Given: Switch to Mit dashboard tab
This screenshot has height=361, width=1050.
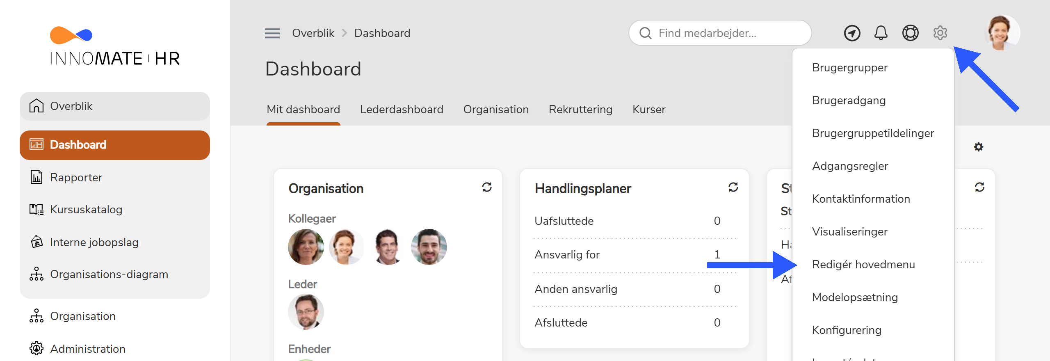Looking at the screenshot, I should pos(303,110).
